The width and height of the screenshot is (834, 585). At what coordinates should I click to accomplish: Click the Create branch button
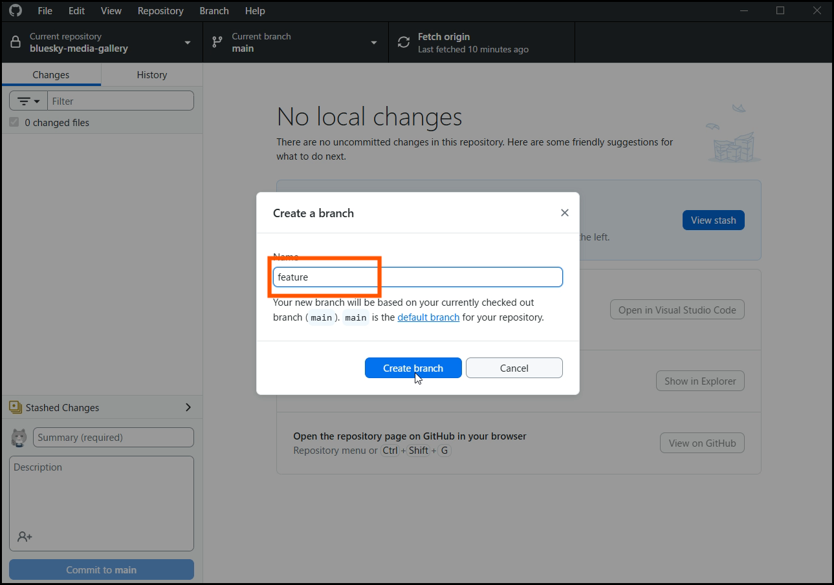413,368
